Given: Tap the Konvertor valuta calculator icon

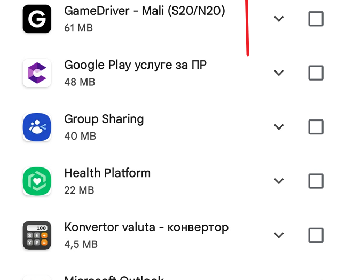Looking at the screenshot, I should click(x=37, y=235).
